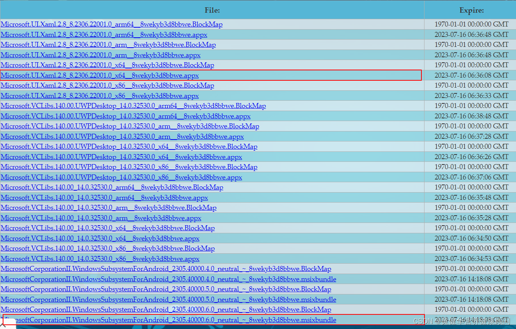Download Microsoft.VCLibs.140.00_14.0.32530.0 arm__ .appx file
This screenshot has height=329, width=516.
pyautogui.click(x=101, y=218)
